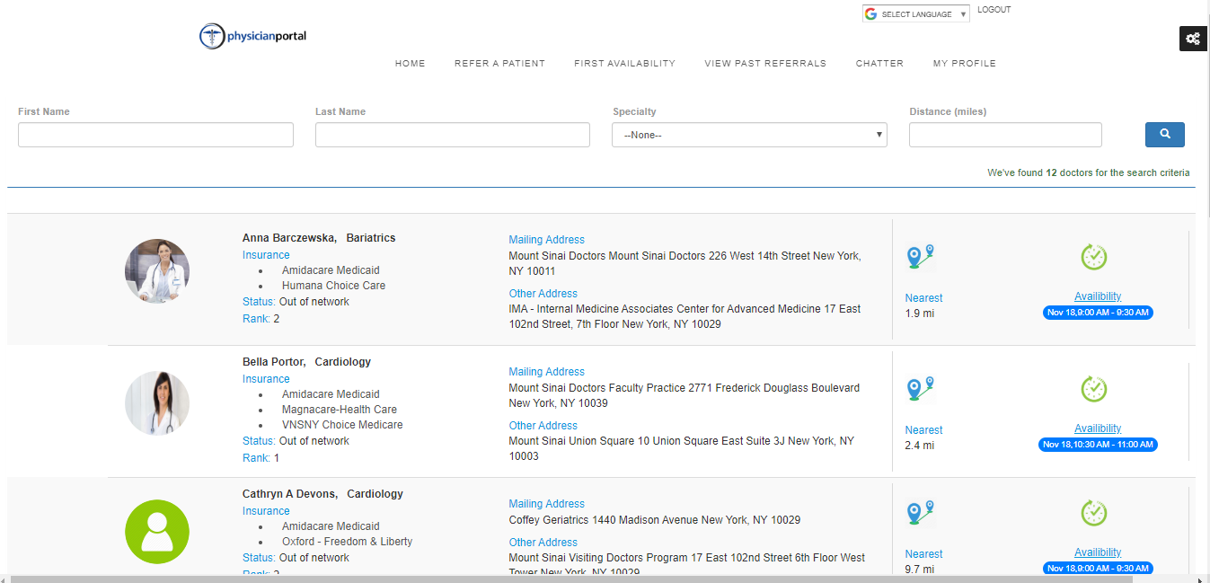Image resolution: width=1210 pixels, height=583 pixels.
Task: Click the Logout link
Action: (994, 10)
